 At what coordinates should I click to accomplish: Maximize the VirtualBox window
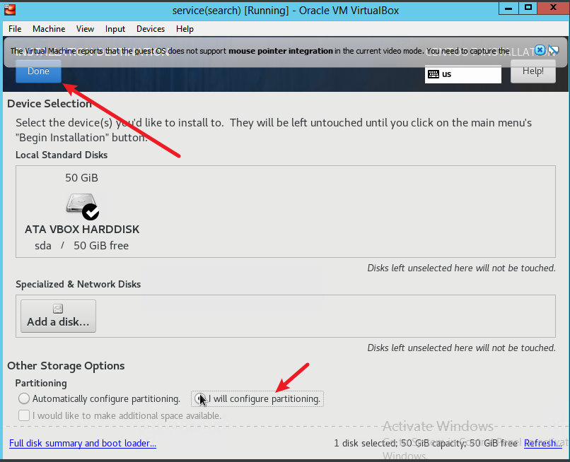[528, 8]
